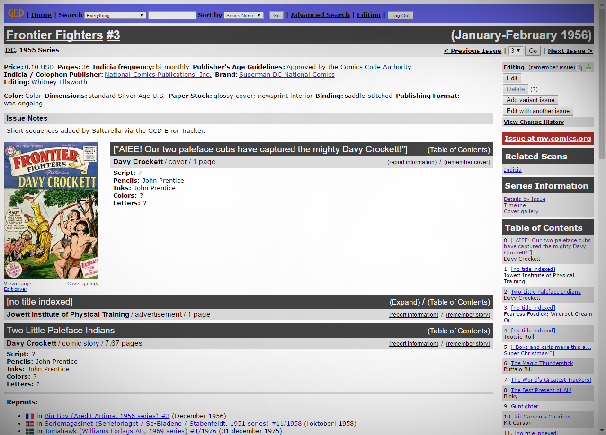606x435 pixels.
Task: Open the Everything search type dropdown
Action: click(115, 15)
